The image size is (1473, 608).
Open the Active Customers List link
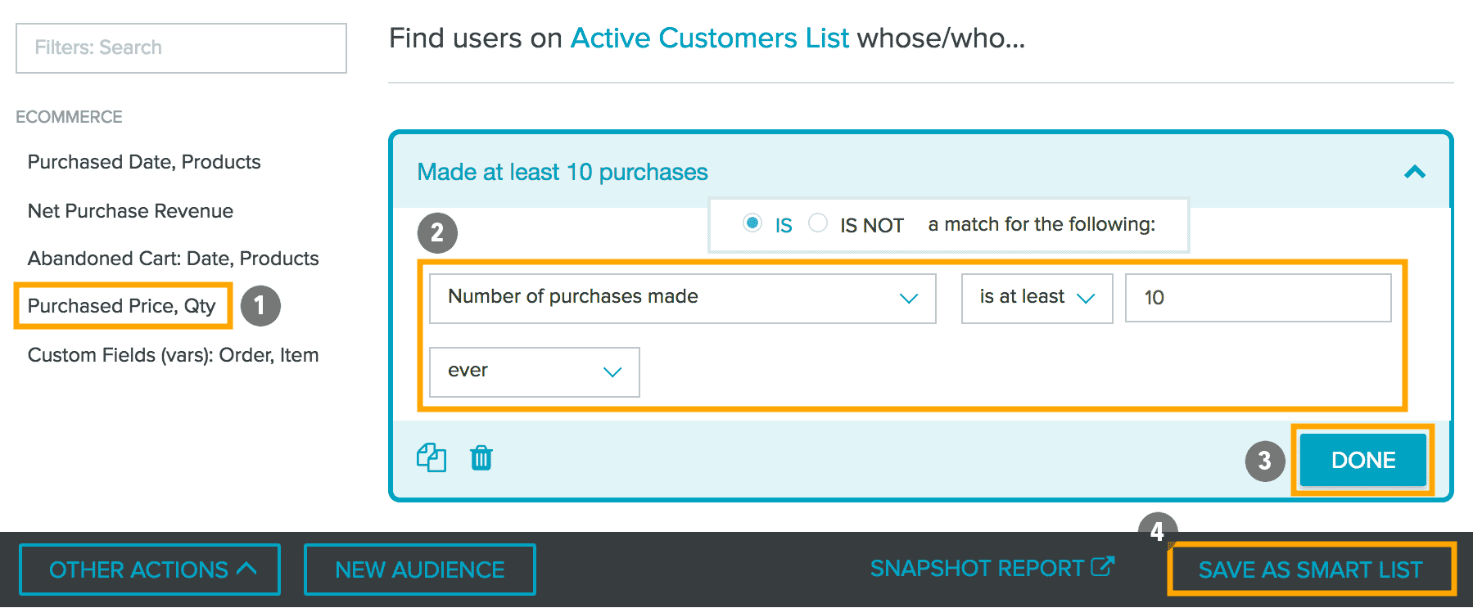tap(709, 38)
